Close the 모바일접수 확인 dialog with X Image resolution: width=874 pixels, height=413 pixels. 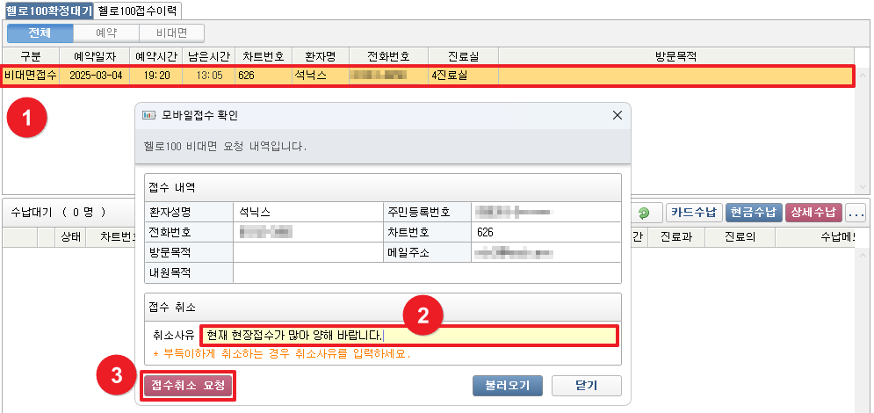[x=618, y=115]
